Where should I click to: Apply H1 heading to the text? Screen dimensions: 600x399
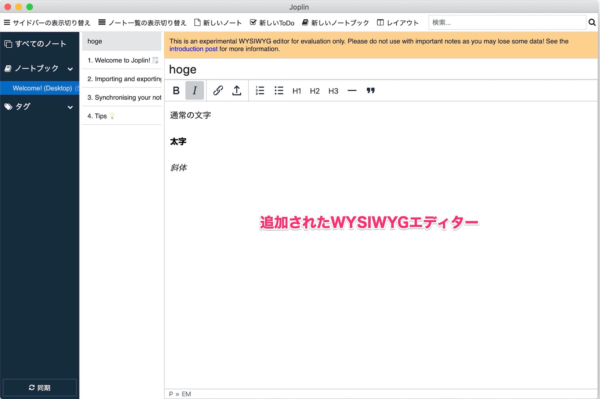coord(297,91)
